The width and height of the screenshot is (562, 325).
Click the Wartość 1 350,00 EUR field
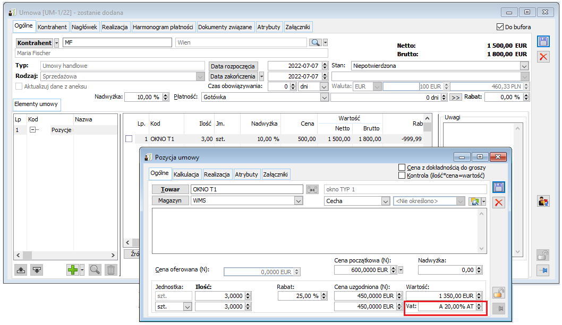[444, 296]
